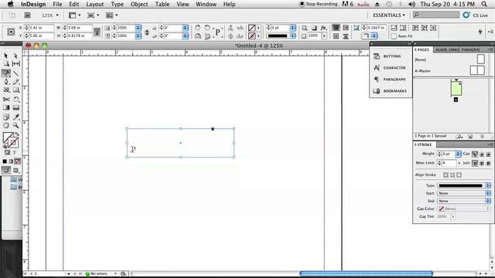
Task: Open the Gap Color dropdown
Action: coord(464,208)
